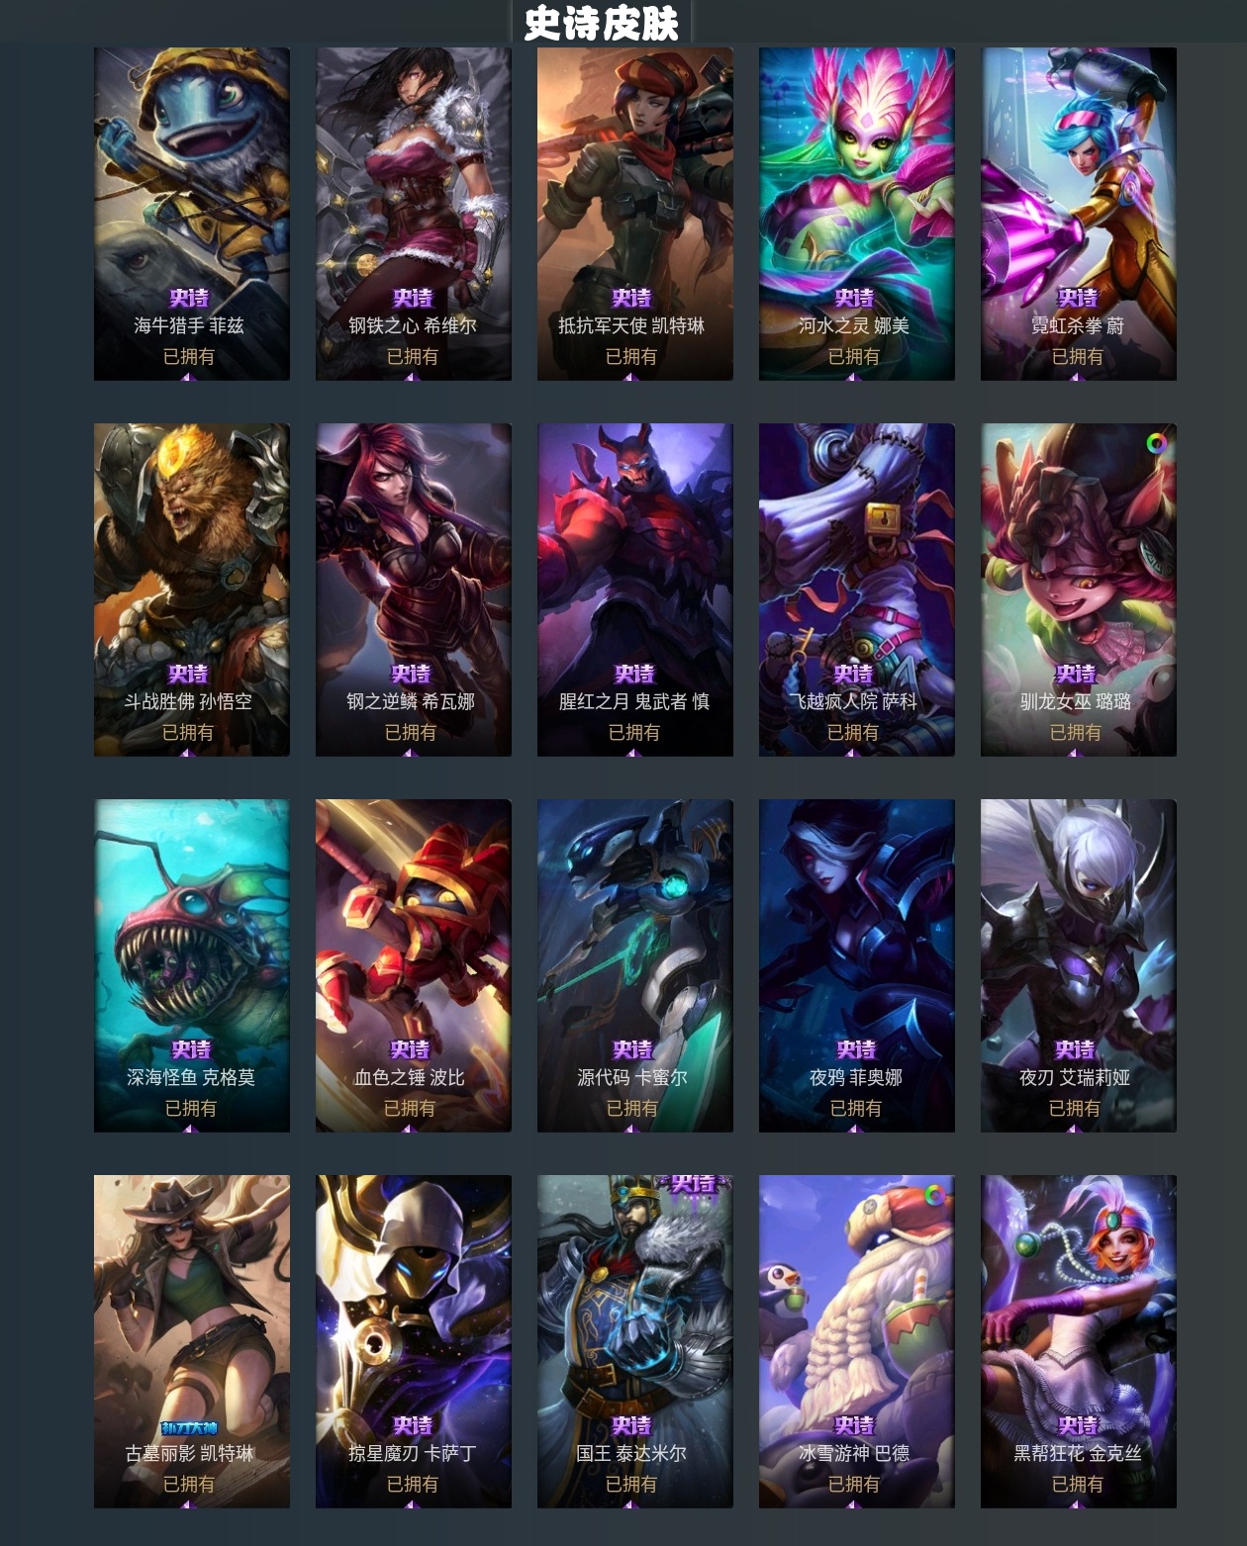This screenshot has height=1546, width=1247.
Task: Click the 已拥有 label on 河水之灵 娜美
Action: (854, 356)
